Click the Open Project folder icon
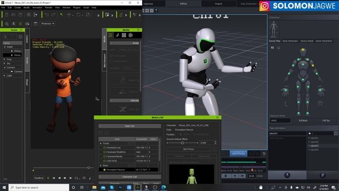The height and width of the screenshot is (191, 339). tap(13, 15)
